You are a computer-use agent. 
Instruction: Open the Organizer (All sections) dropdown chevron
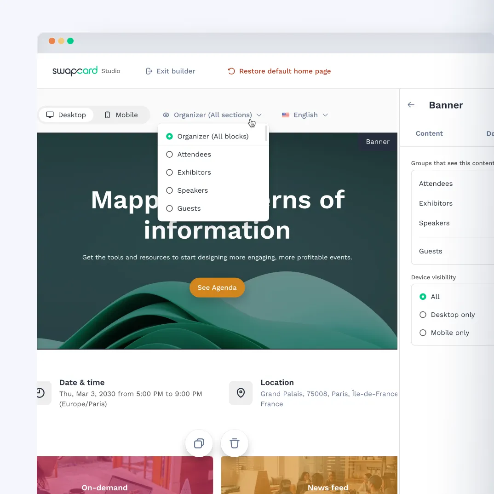[x=259, y=115]
